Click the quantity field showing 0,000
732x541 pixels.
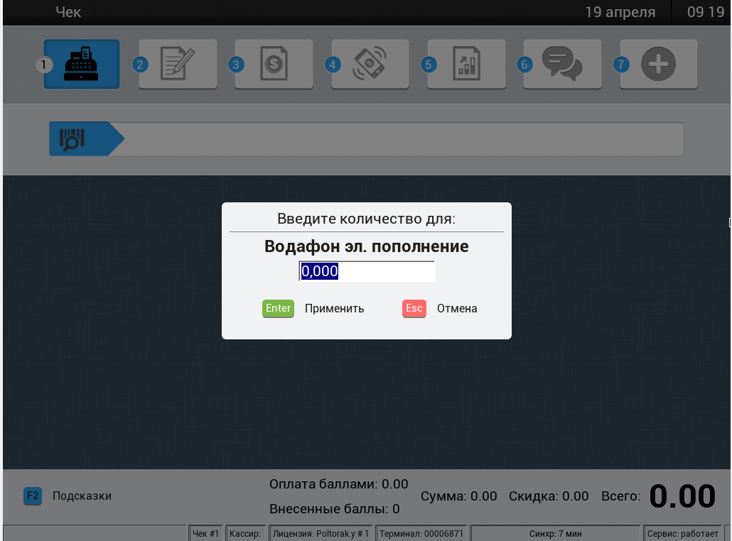[x=367, y=271]
